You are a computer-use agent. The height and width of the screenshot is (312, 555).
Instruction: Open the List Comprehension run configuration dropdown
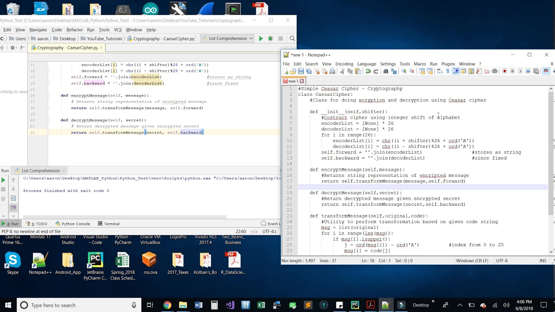227,39
